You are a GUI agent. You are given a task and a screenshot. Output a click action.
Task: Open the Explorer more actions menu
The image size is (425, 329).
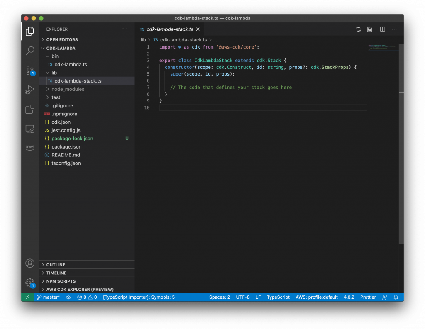point(125,29)
